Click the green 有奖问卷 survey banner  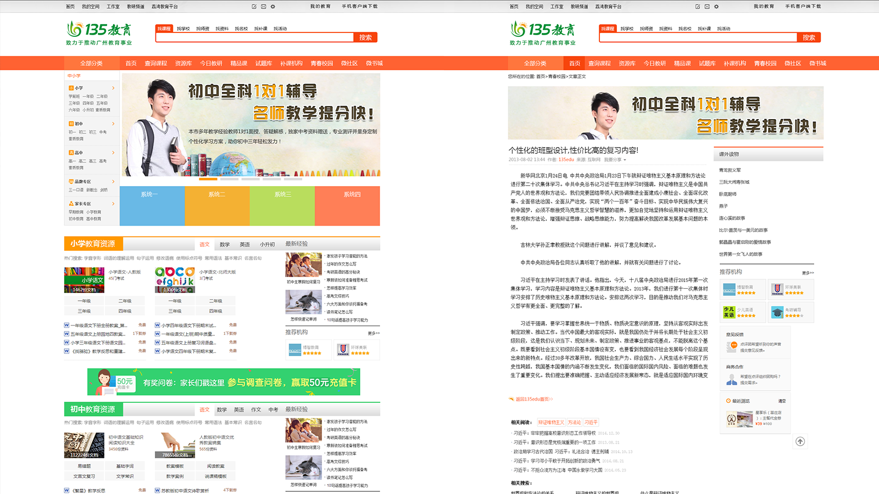click(224, 382)
